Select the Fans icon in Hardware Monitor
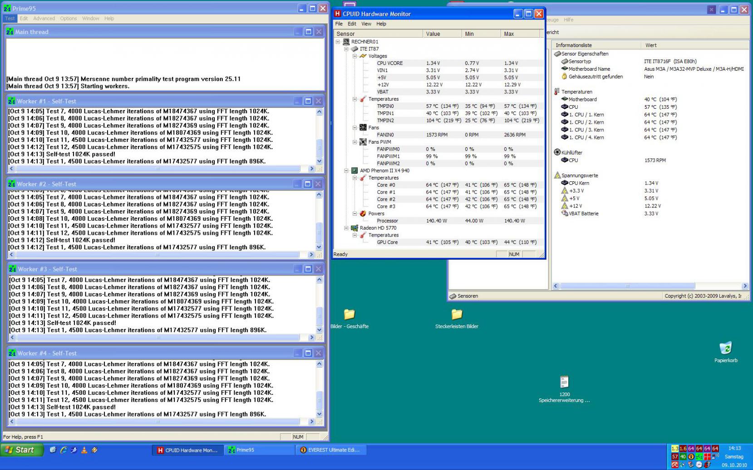 click(363, 128)
